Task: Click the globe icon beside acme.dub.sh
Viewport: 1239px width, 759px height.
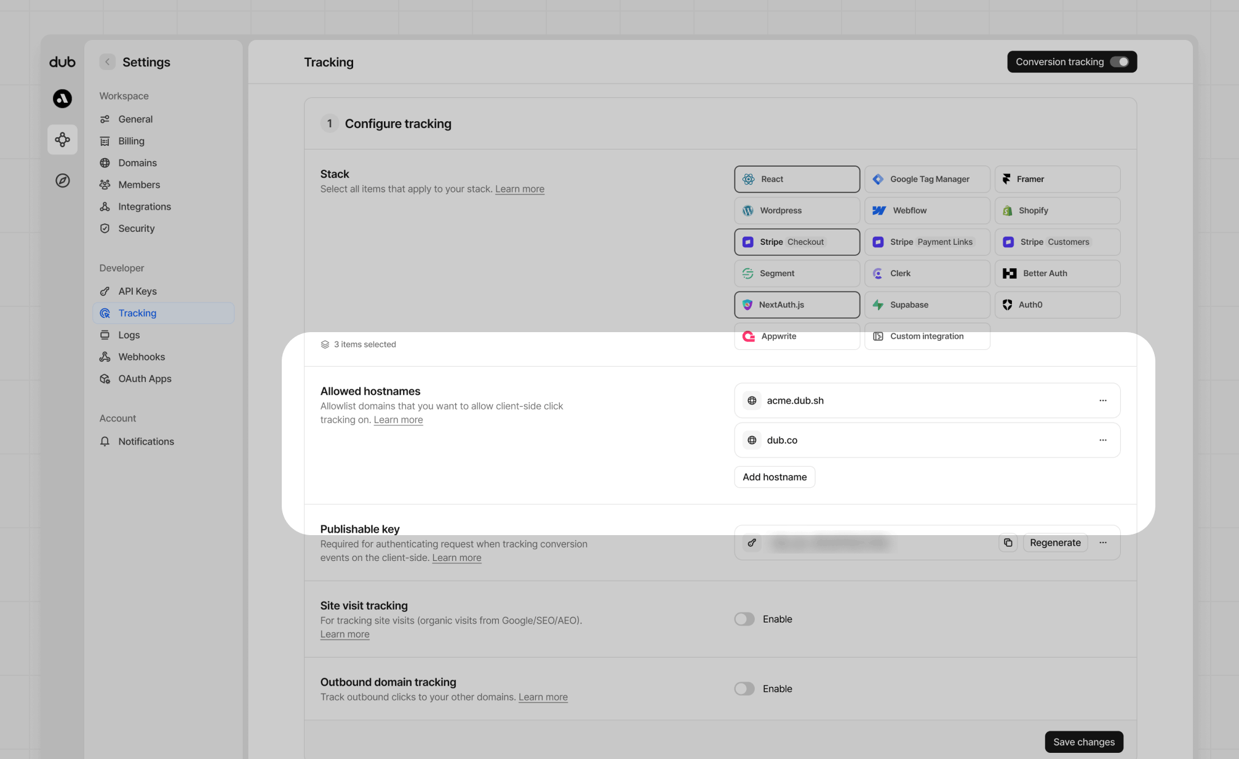Action: [752, 400]
